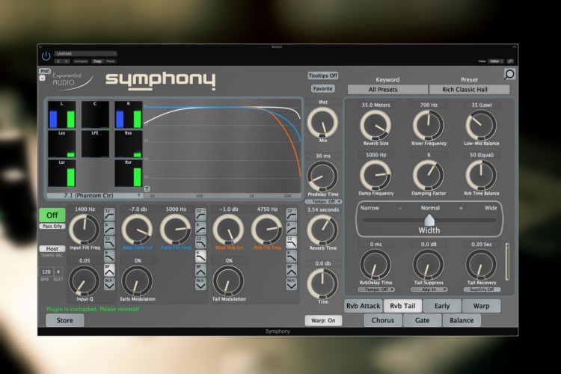Select early filter 12 dB low-pass shape
The width and height of the screenshot is (561, 374).
pyautogui.click(x=200, y=242)
